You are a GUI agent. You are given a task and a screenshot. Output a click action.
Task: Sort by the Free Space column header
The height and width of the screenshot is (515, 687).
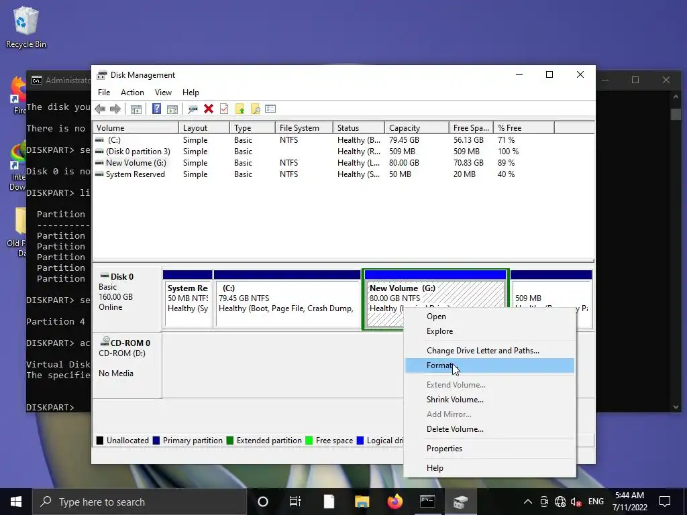(x=471, y=128)
